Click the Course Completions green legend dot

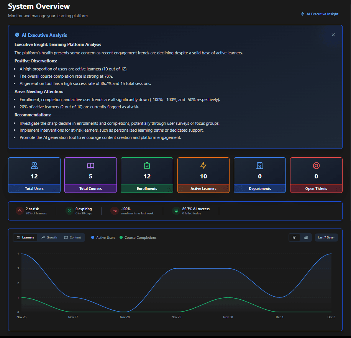121,238
